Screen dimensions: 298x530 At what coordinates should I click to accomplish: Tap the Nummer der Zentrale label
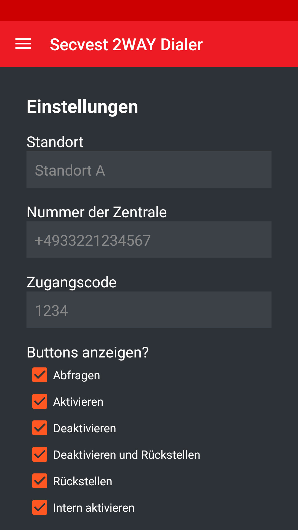(x=97, y=212)
